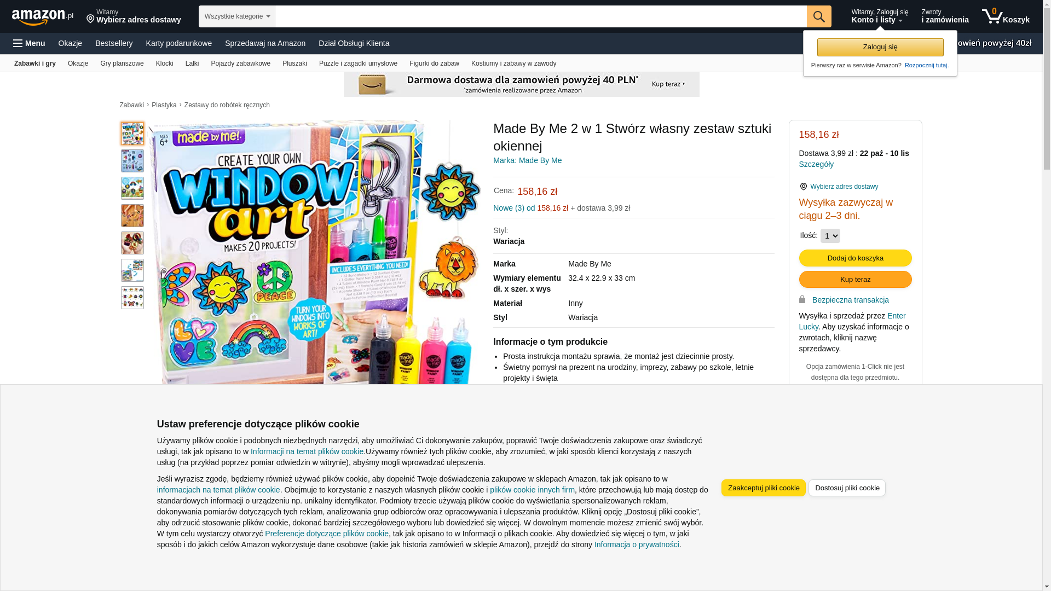Follow the Marka: Made By Me link

click(527, 160)
